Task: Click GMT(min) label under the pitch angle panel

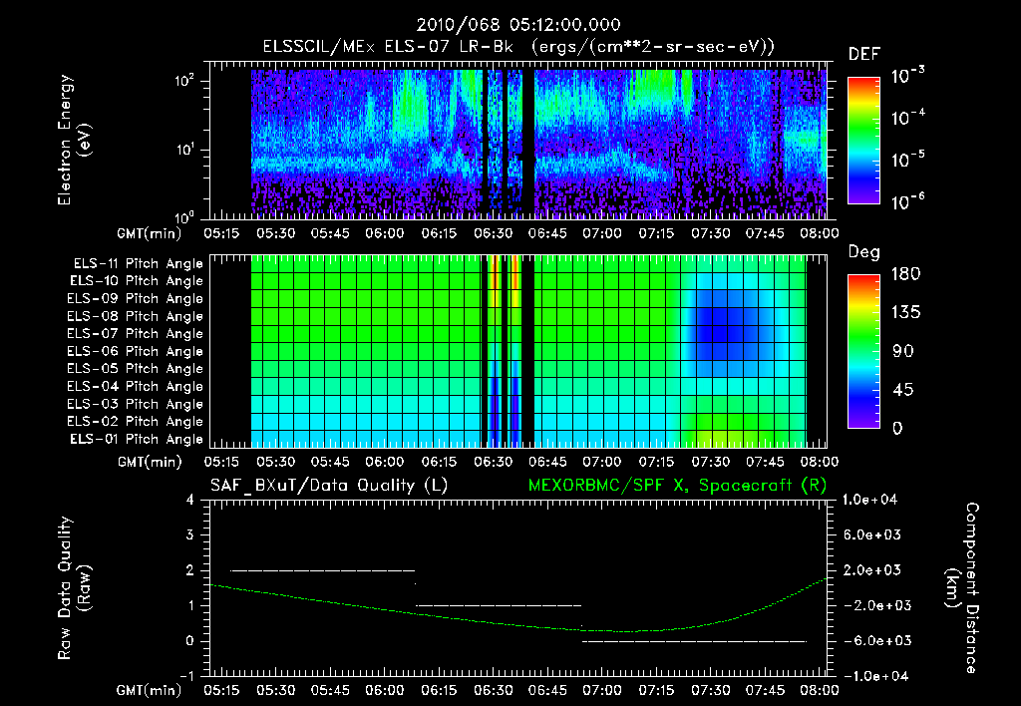Action: [150, 462]
